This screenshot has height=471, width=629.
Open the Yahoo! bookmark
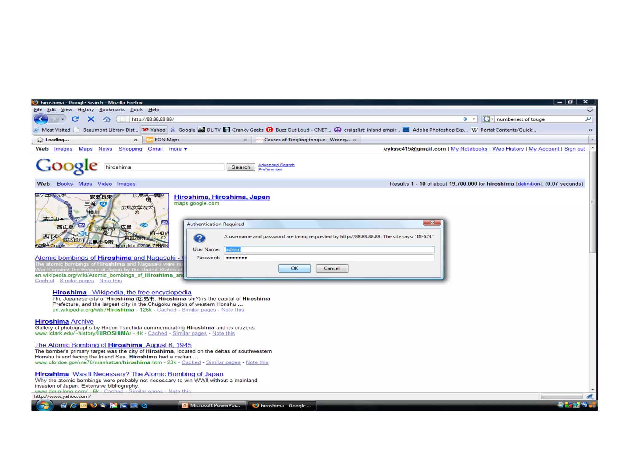point(154,130)
